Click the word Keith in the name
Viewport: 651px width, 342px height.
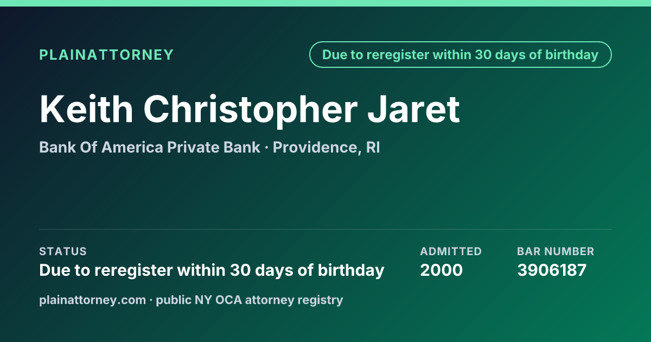86,109
